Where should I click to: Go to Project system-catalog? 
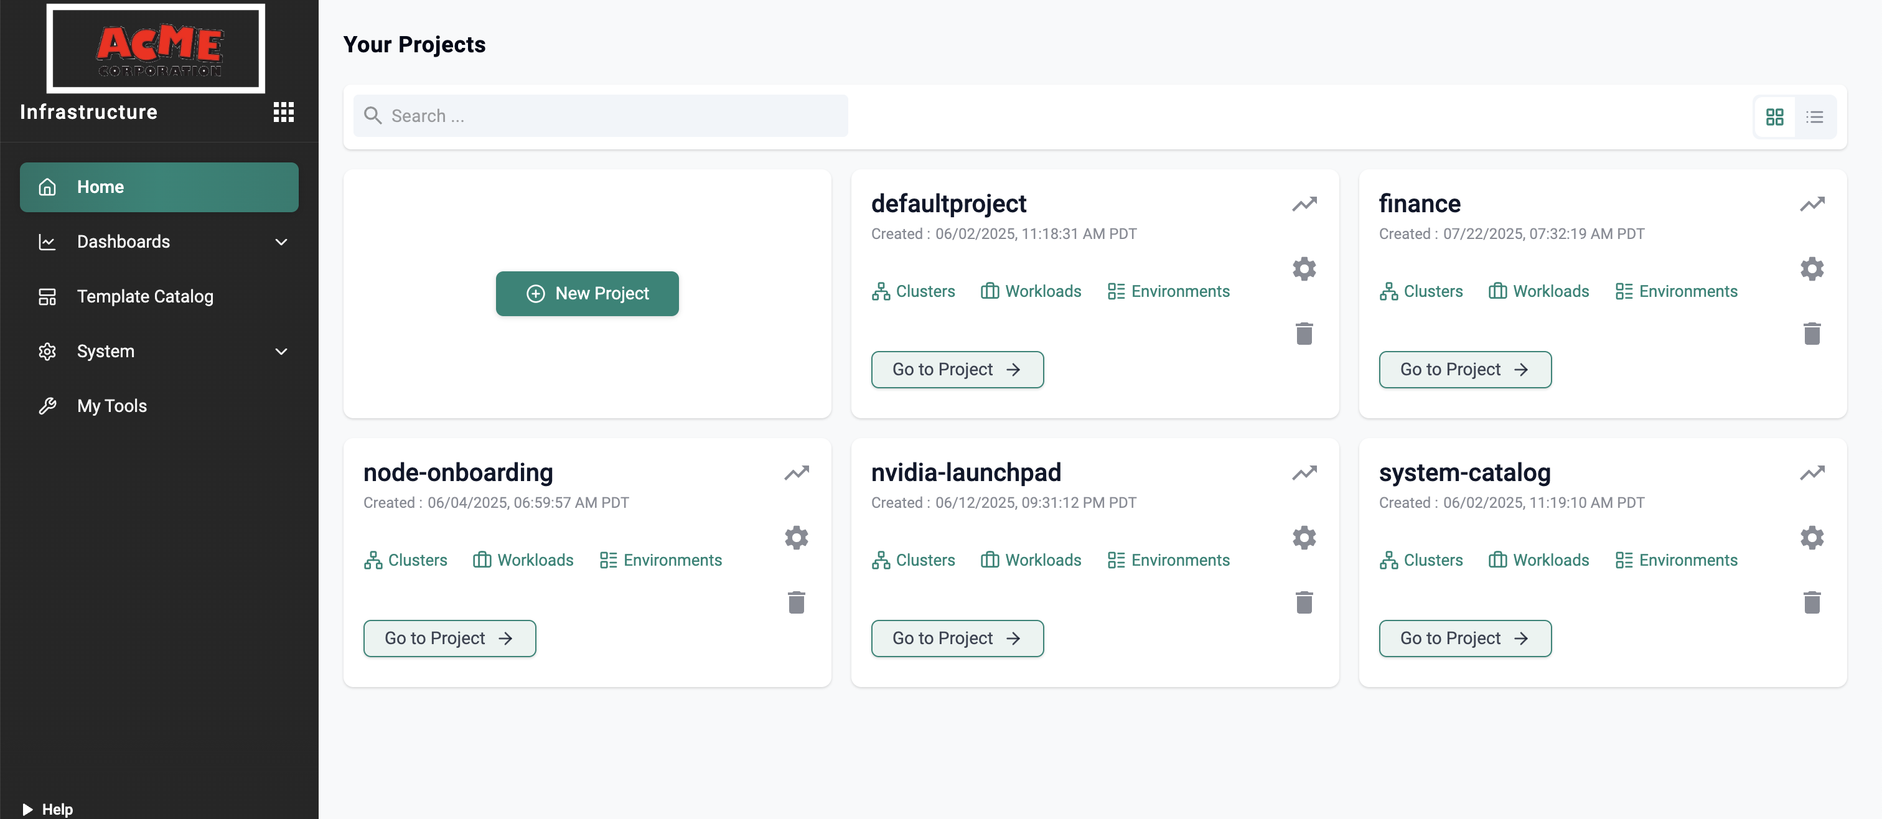(1465, 639)
